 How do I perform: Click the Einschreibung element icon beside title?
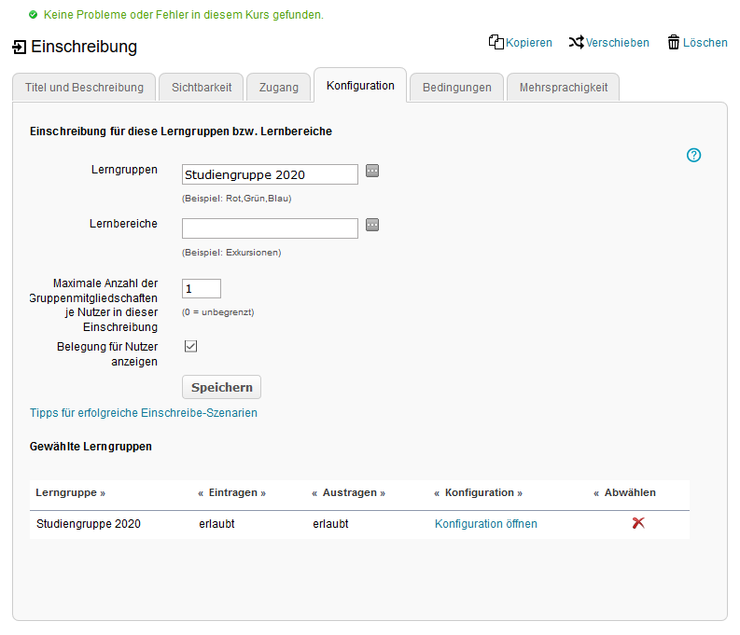point(19,48)
